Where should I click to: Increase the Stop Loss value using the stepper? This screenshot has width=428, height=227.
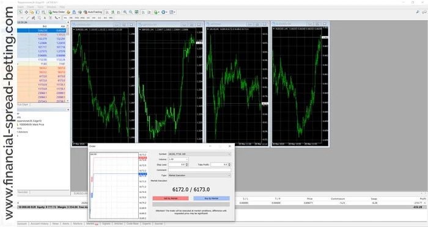click(x=187, y=164)
